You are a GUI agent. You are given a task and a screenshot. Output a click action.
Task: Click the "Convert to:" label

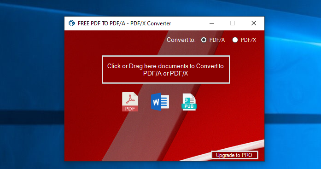(181, 40)
